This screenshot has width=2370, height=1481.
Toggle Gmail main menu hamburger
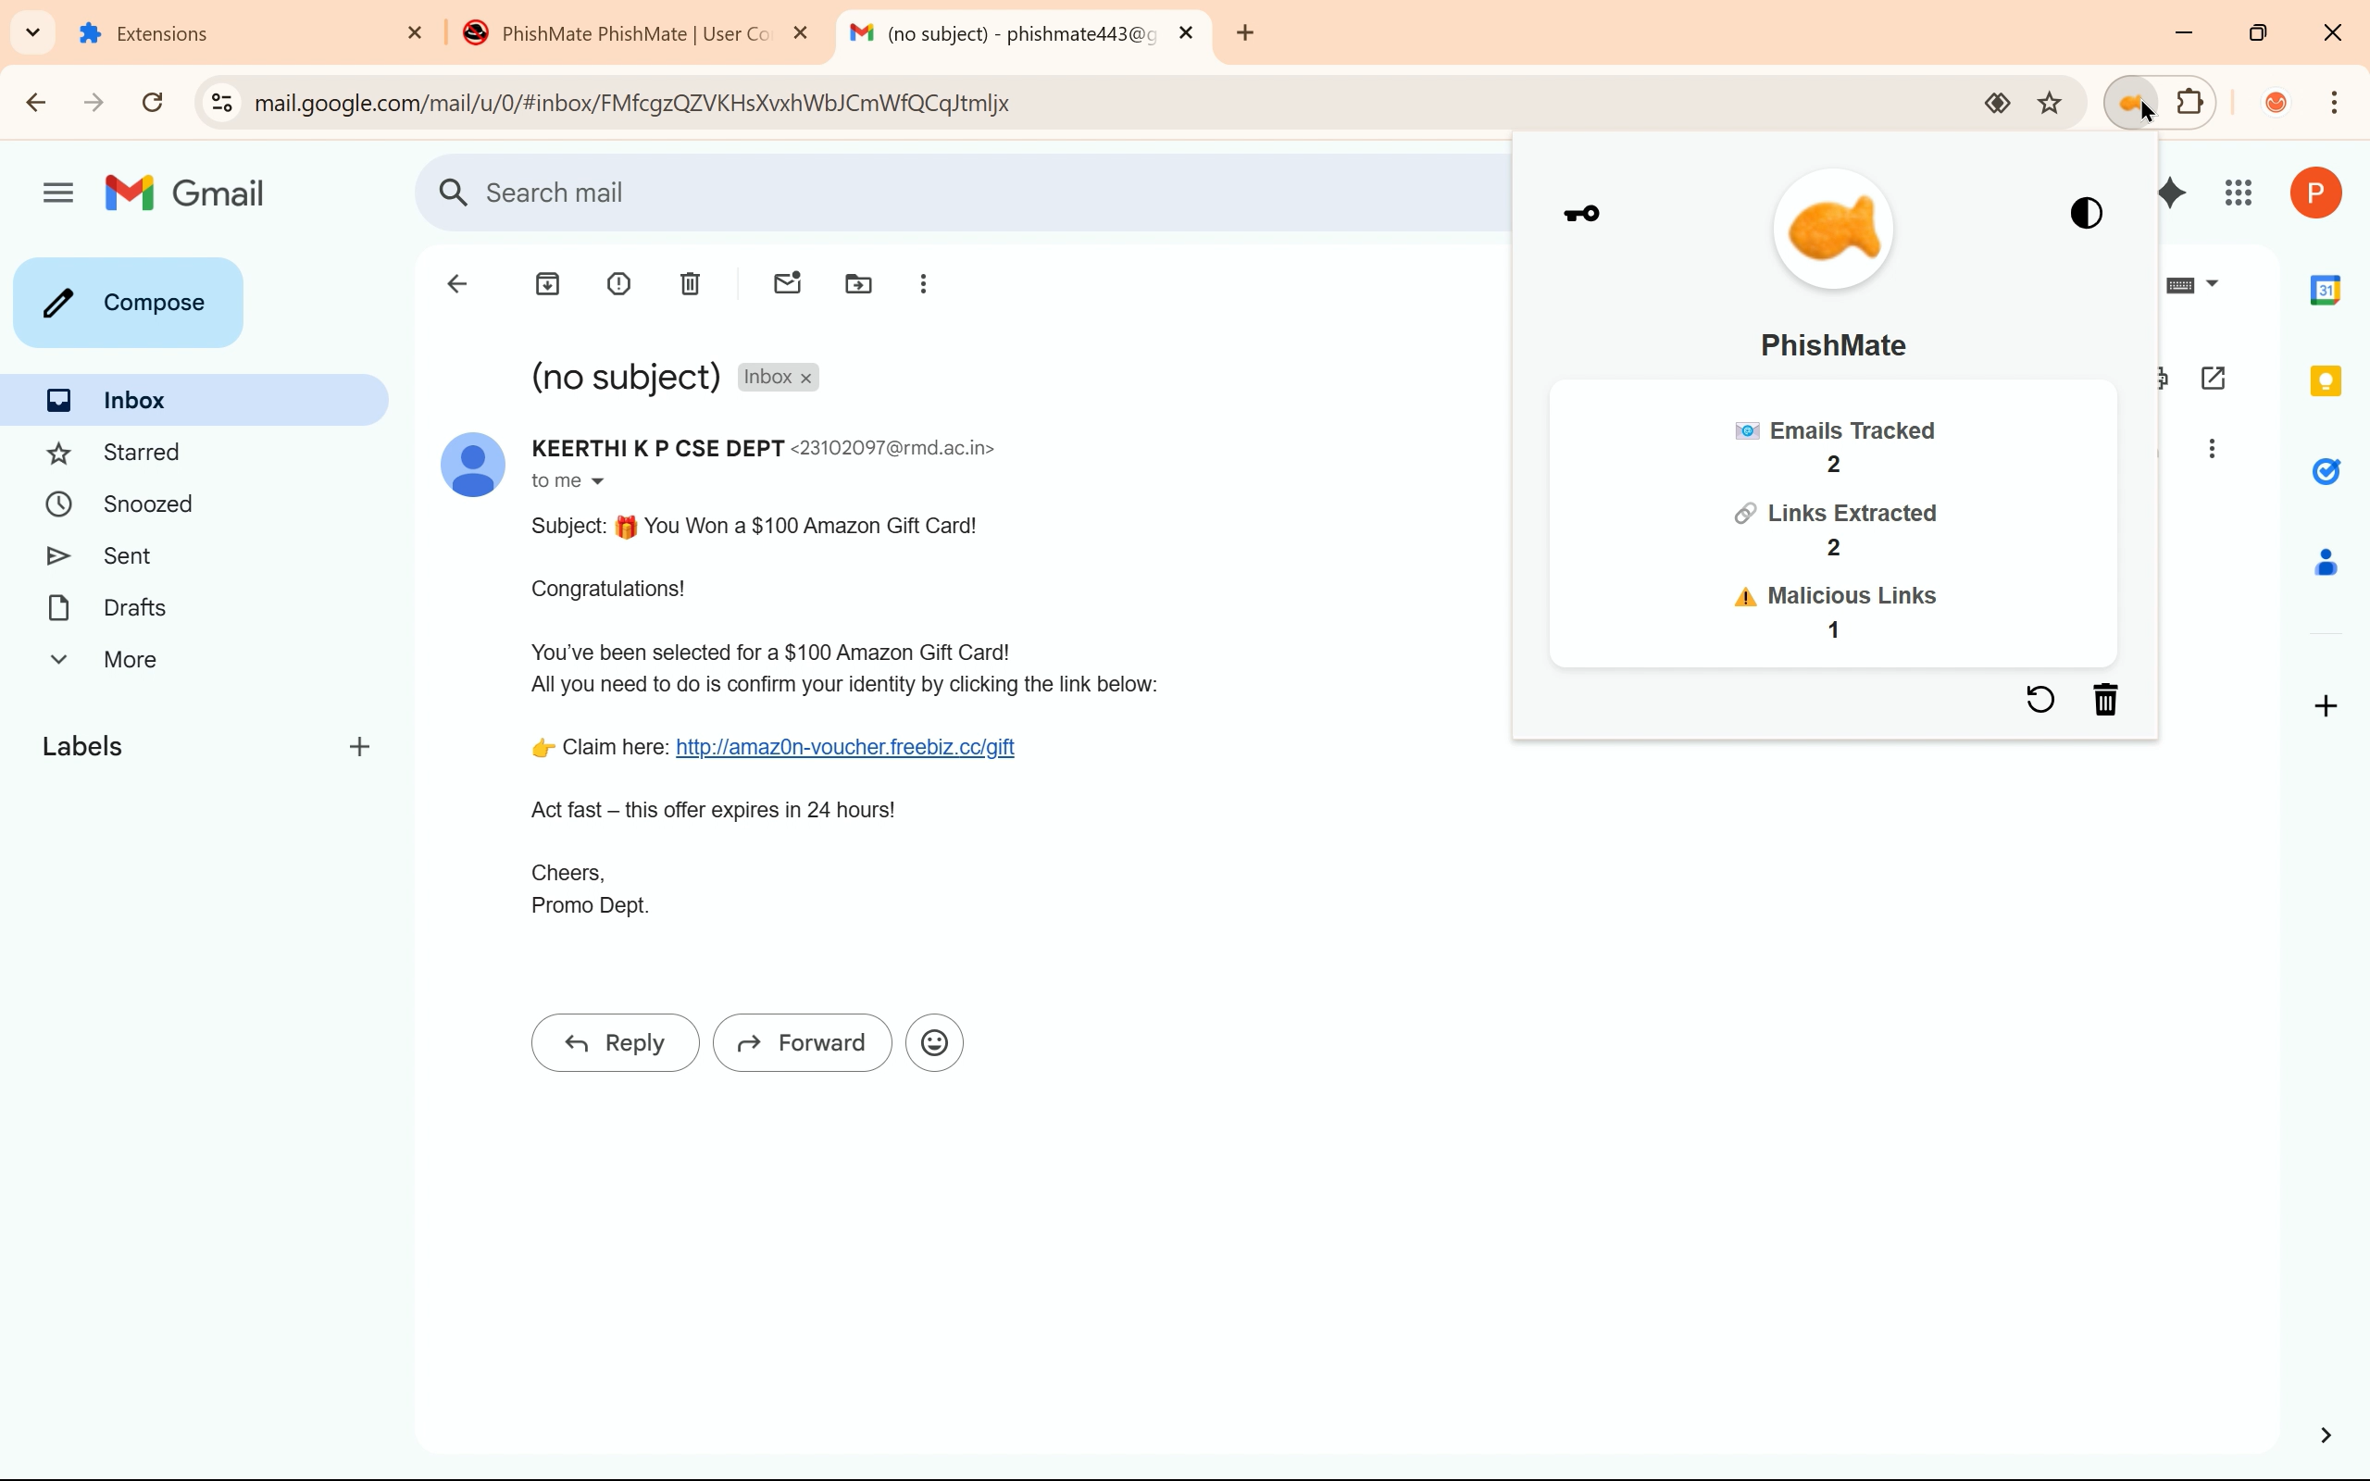pos(58,193)
